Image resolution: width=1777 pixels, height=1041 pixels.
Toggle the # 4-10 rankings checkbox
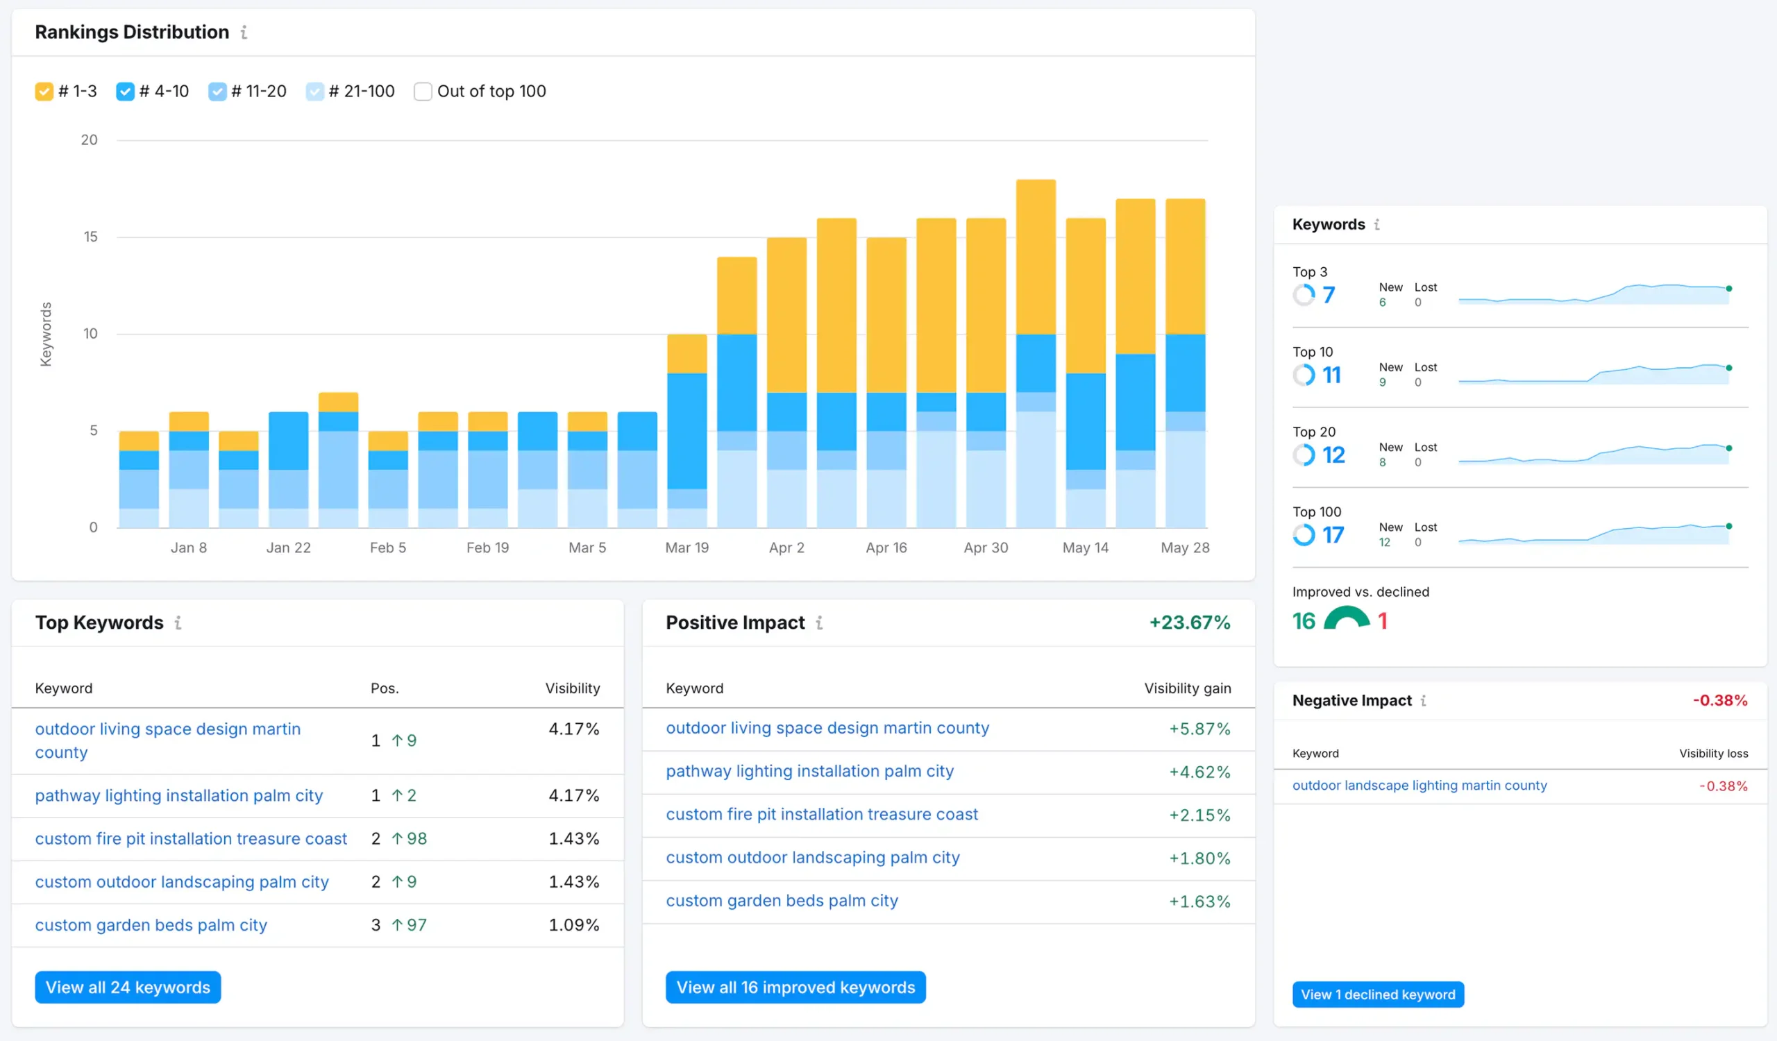click(x=125, y=92)
